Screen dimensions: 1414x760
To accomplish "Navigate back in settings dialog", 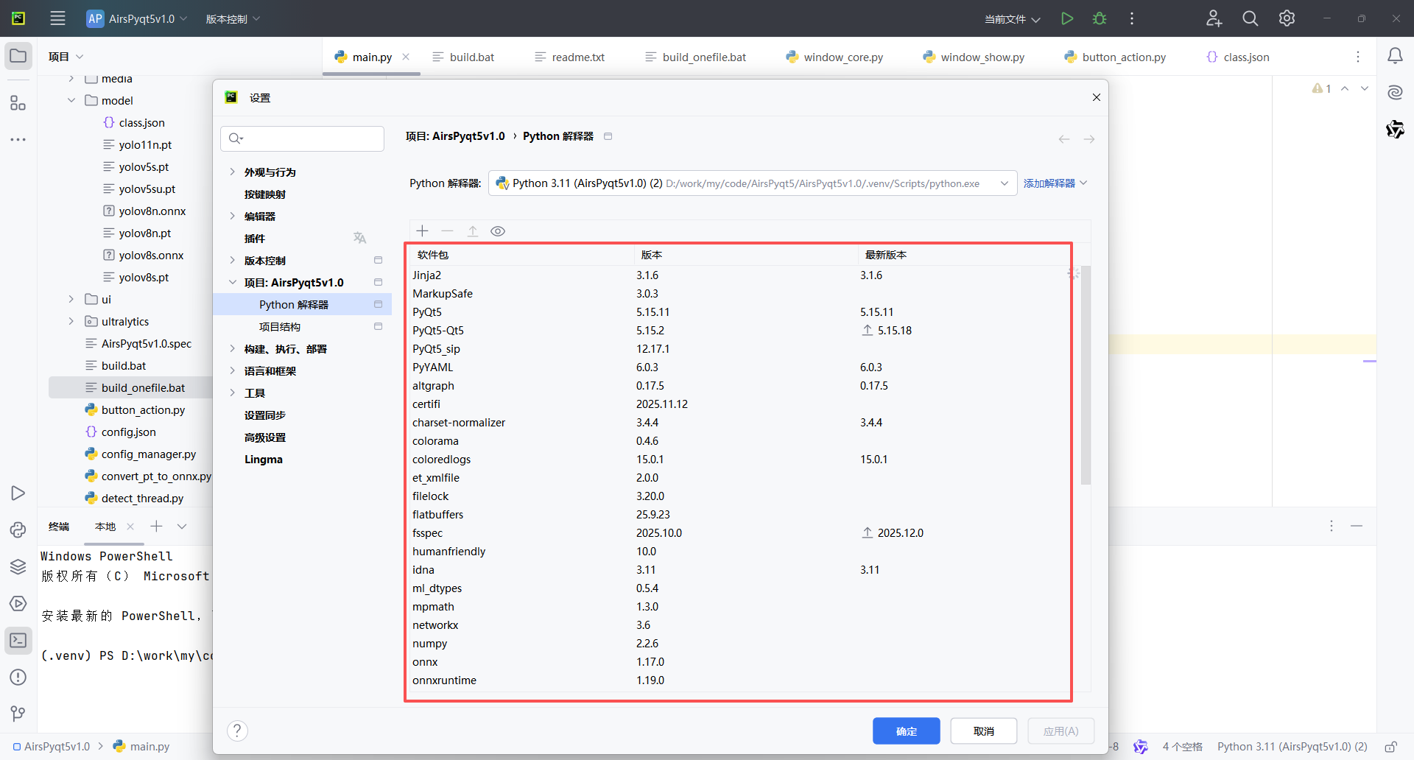I will pyautogui.click(x=1064, y=139).
